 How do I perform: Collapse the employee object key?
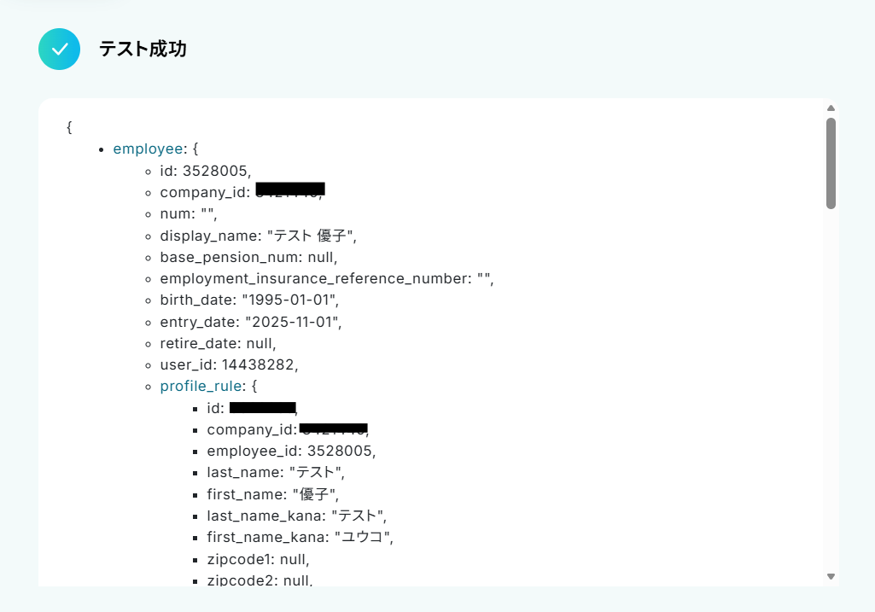pos(148,149)
